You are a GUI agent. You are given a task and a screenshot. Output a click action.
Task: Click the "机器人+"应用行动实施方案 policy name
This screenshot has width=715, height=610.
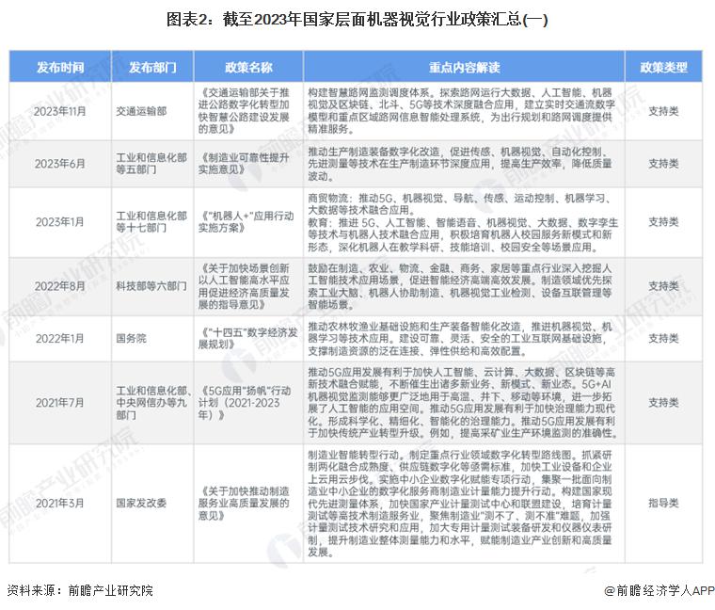tap(248, 222)
